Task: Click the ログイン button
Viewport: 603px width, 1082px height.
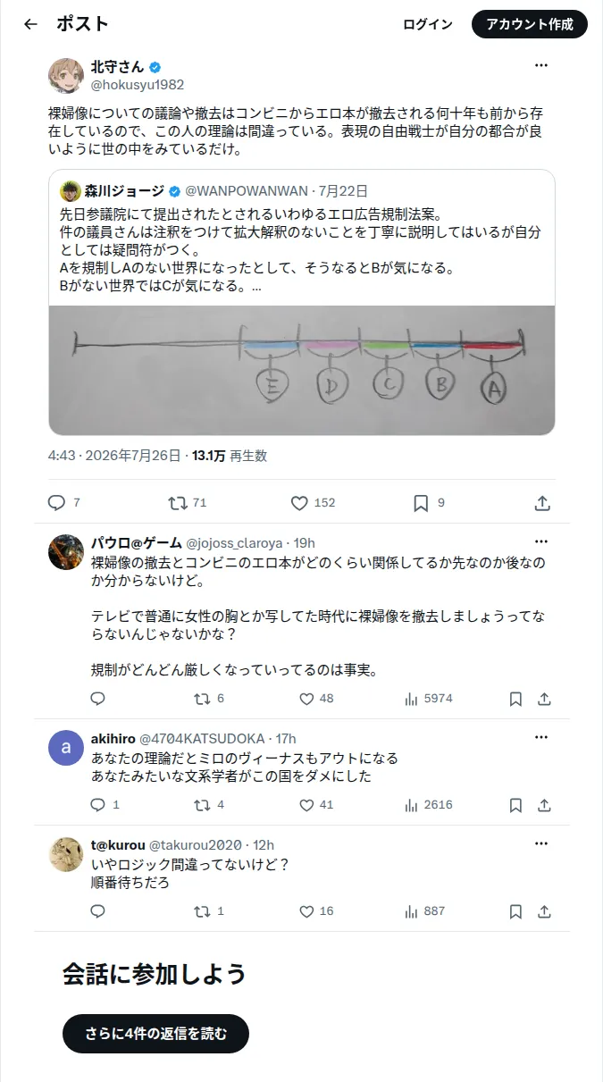Action: pyautogui.click(x=428, y=25)
